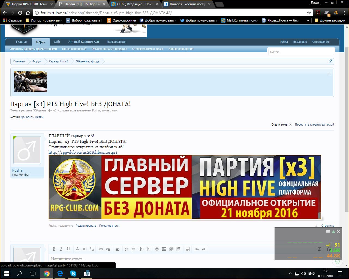Screen dimensions: 349x279
Task: Collapse the network monitor widget
Action: tap(333, 232)
